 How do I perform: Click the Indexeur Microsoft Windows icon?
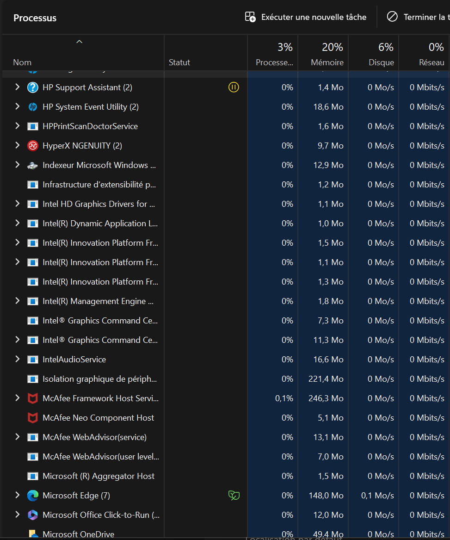33,165
